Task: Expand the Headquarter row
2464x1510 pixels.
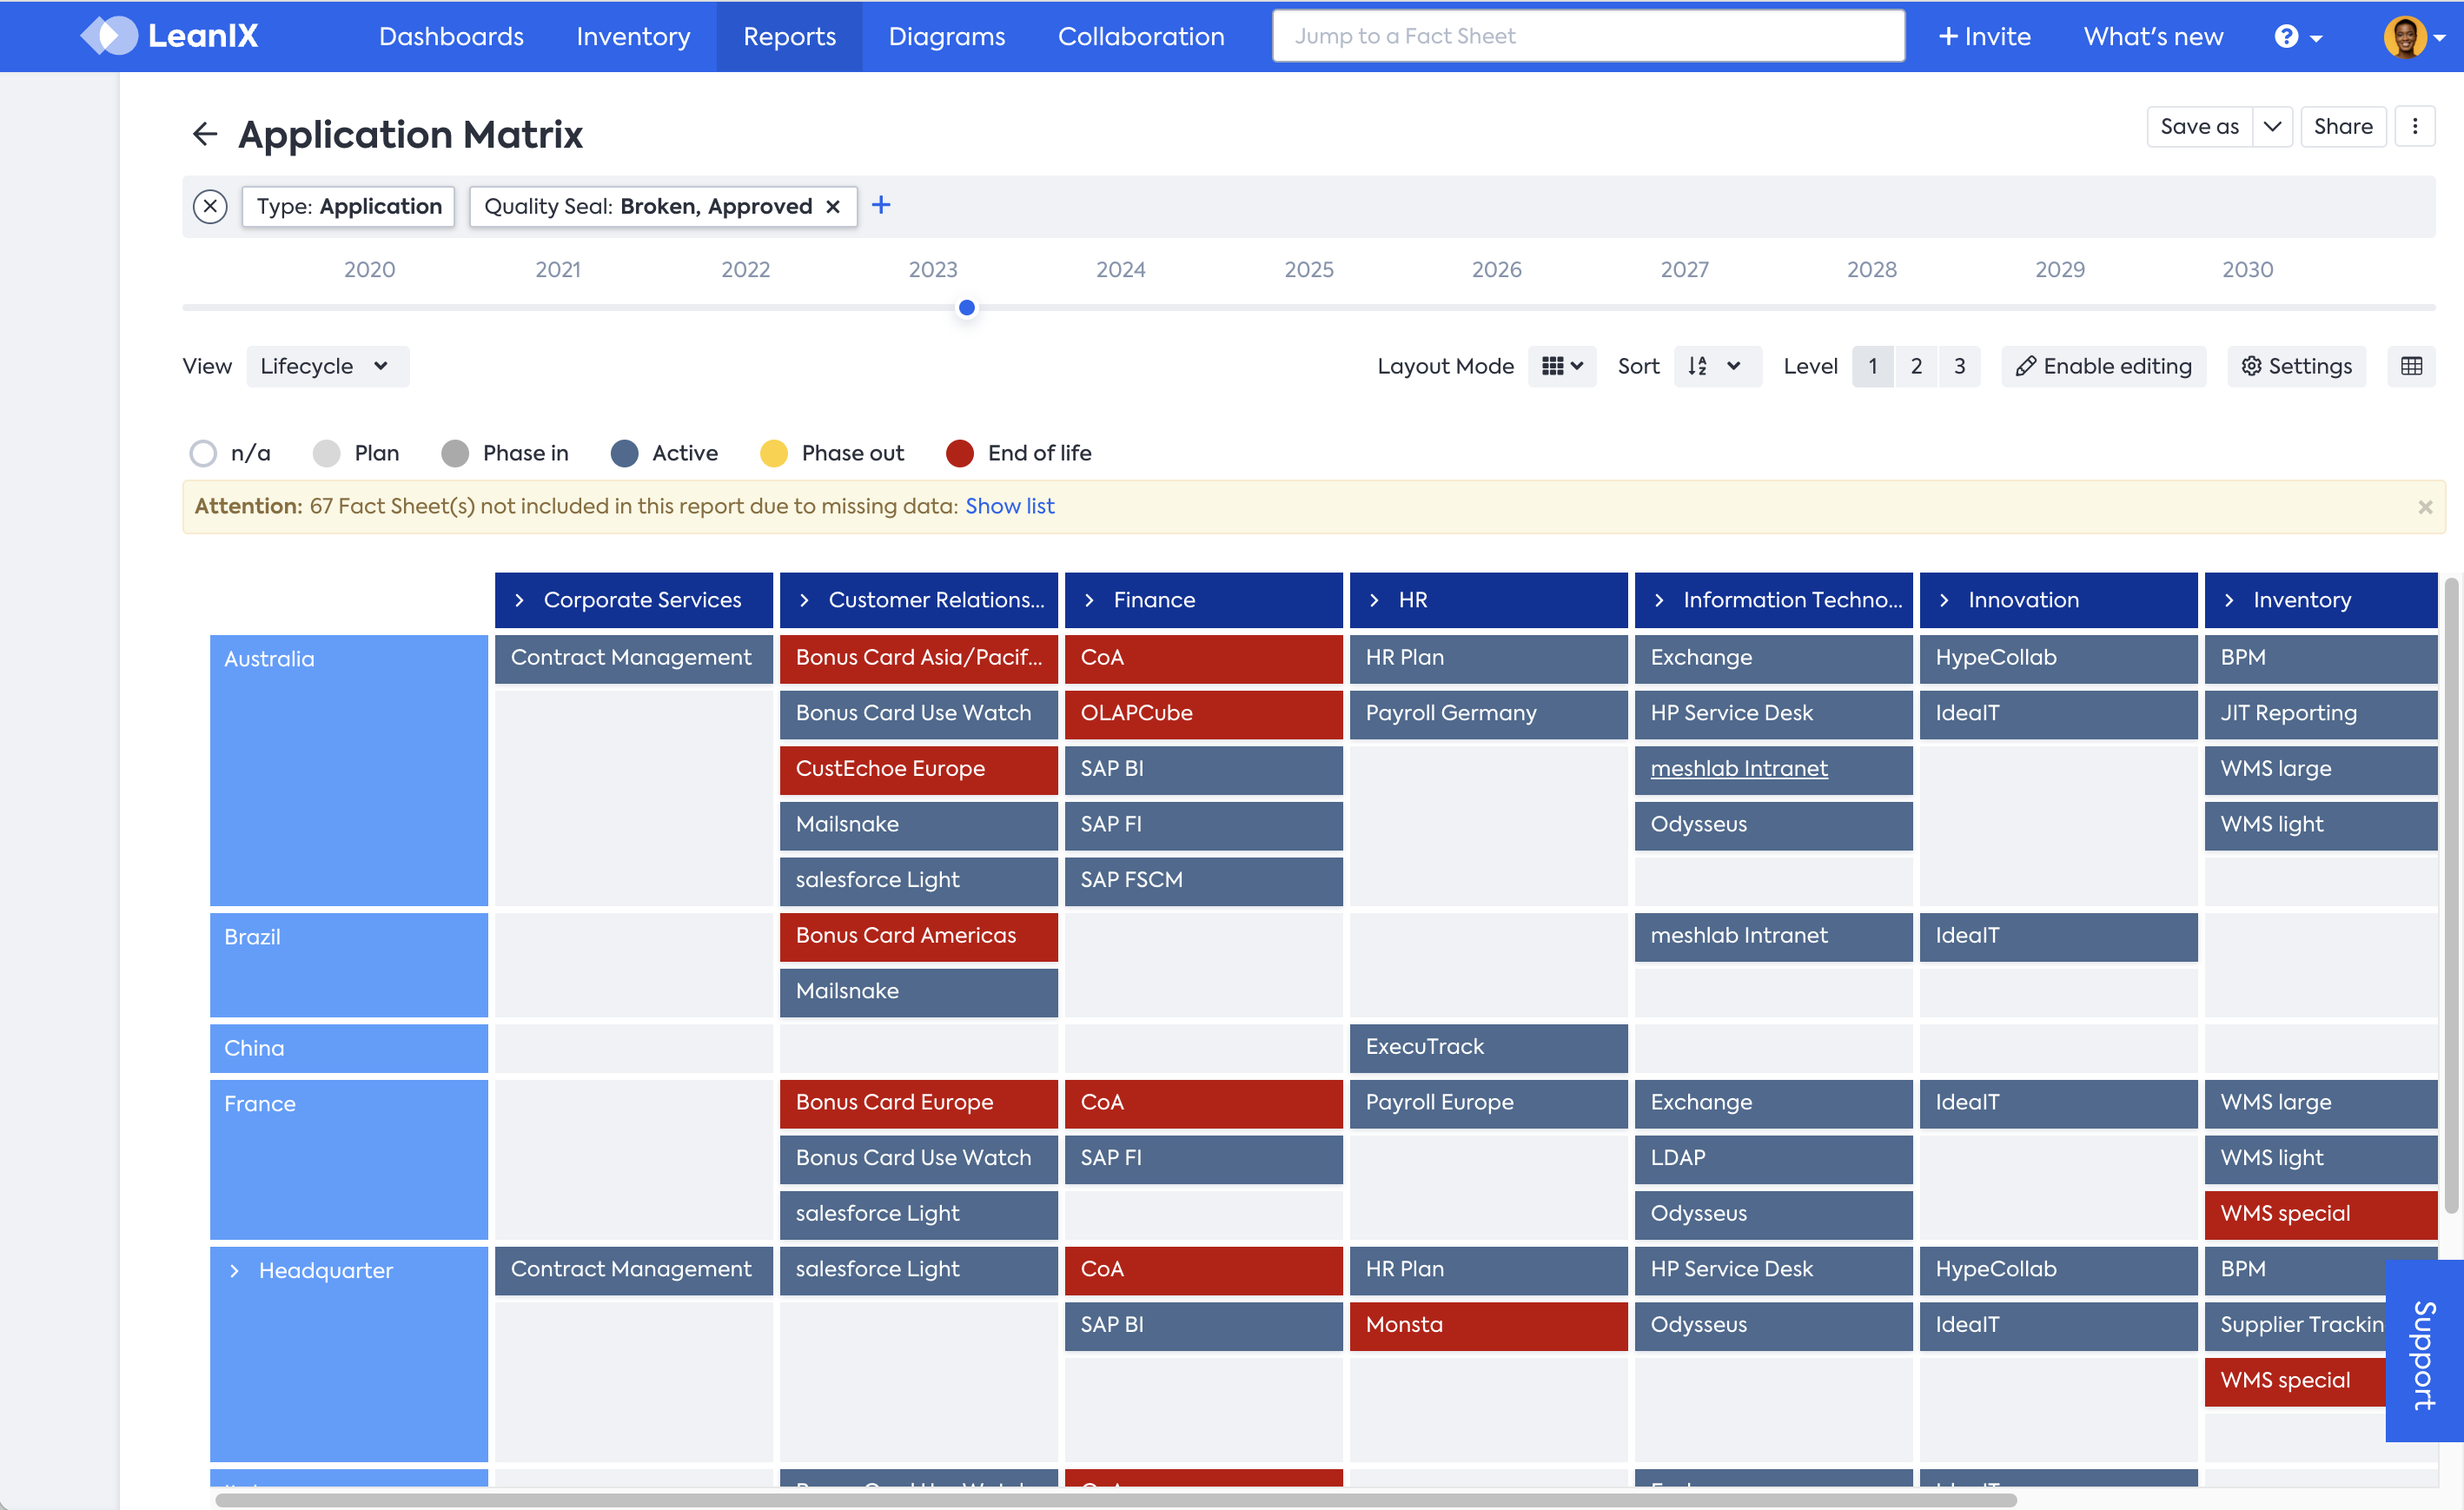Action: (235, 1270)
